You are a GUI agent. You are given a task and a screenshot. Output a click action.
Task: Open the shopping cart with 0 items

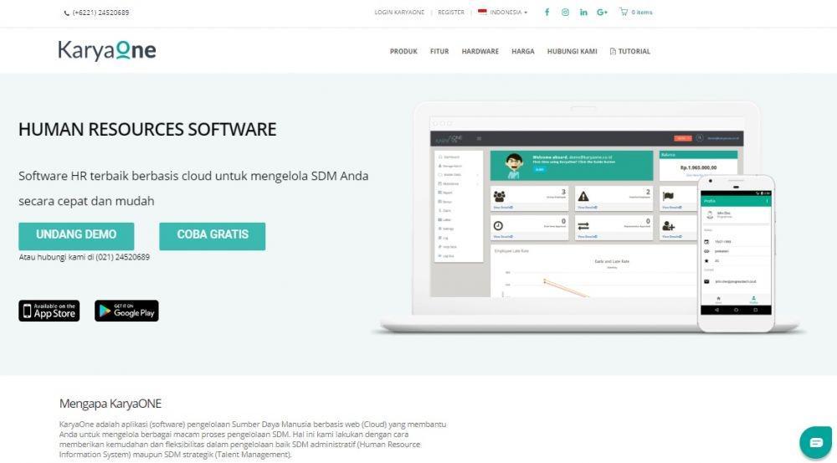(x=636, y=12)
